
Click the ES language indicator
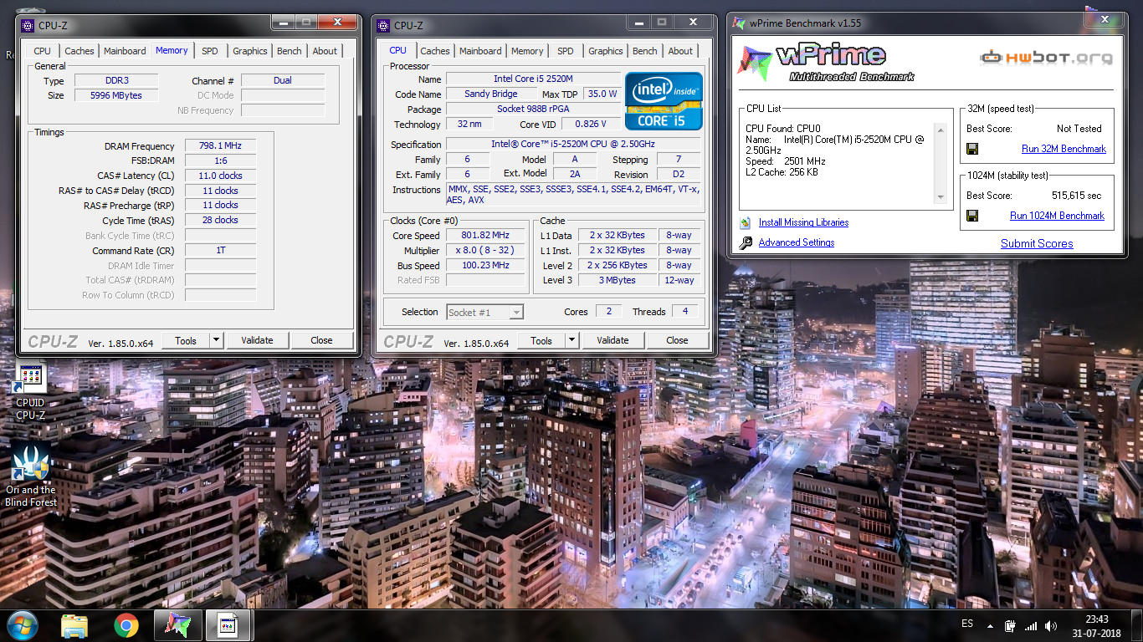(x=967, y=624)
